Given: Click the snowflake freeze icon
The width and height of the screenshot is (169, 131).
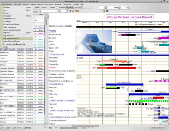Looking at the screenshot, I should (107, 11).
